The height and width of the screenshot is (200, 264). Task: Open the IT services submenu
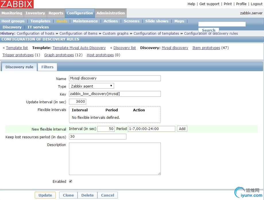pos(38,27)
